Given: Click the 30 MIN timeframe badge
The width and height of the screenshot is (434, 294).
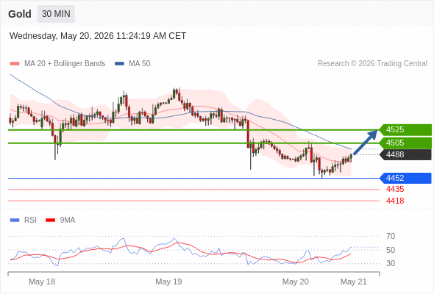Looking at the screenshot, I should (x=56, y=14).
